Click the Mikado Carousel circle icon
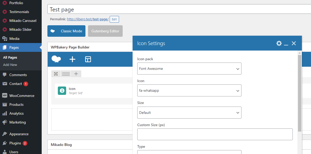 pos(5,21)
